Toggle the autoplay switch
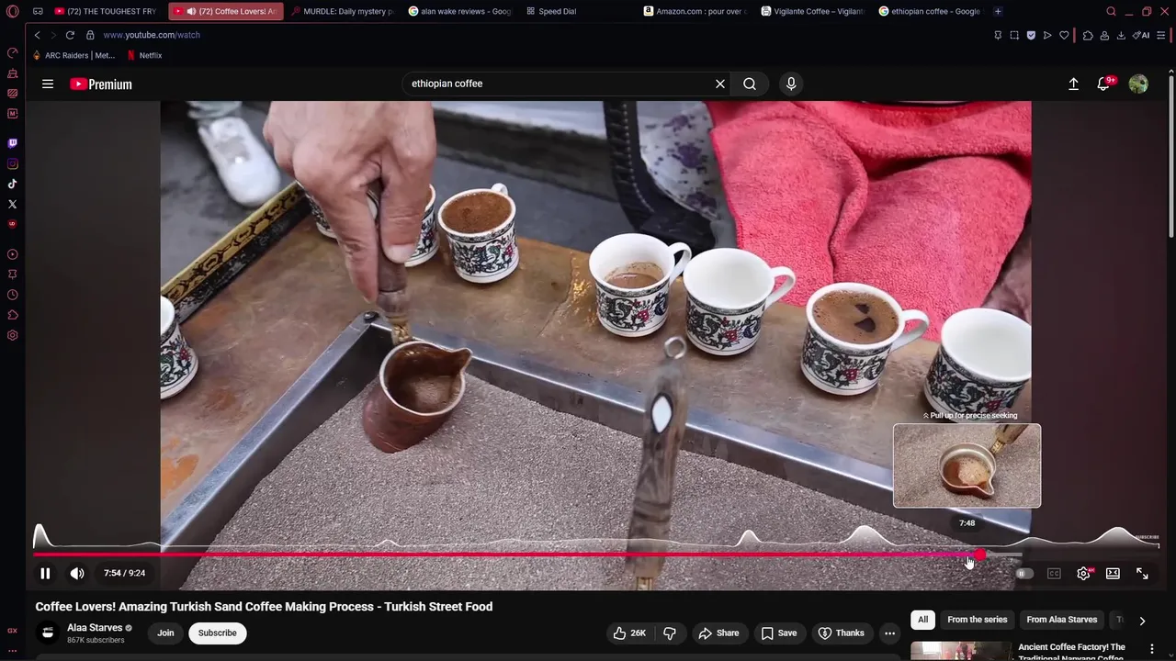Screen dimensions: 1176x661 click(x=1023, y=574)
